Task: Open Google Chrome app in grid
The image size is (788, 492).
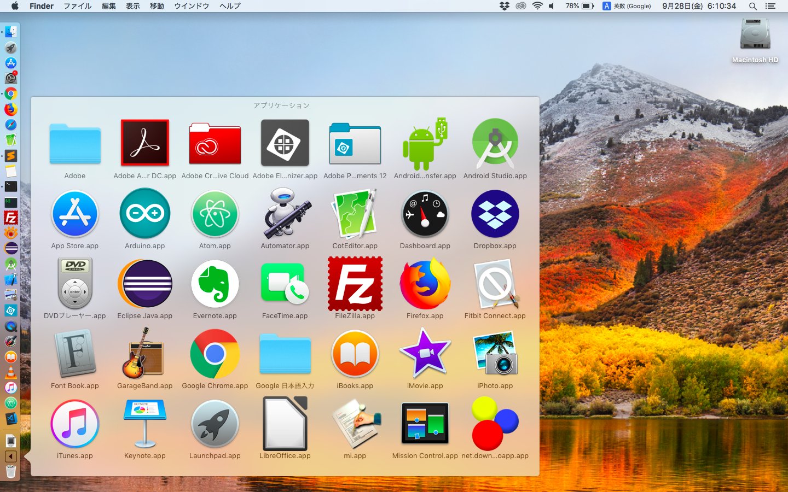Action: (x=215, y=353)
